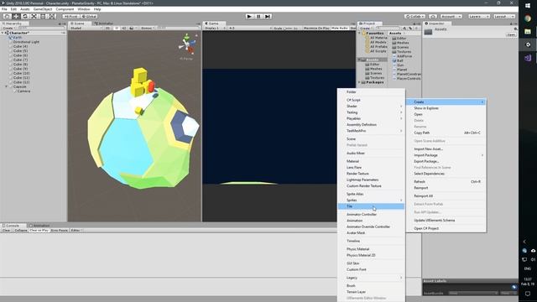537x302 pixels.
Task: Click the Hierarchy panel lock icon
Action: 60,23
